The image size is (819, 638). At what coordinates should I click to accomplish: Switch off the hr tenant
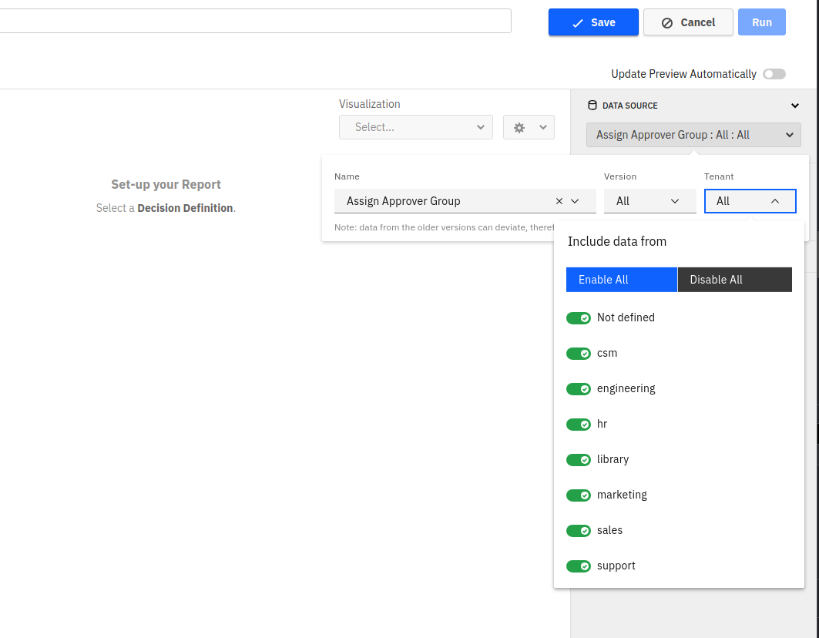pos(579,425)
